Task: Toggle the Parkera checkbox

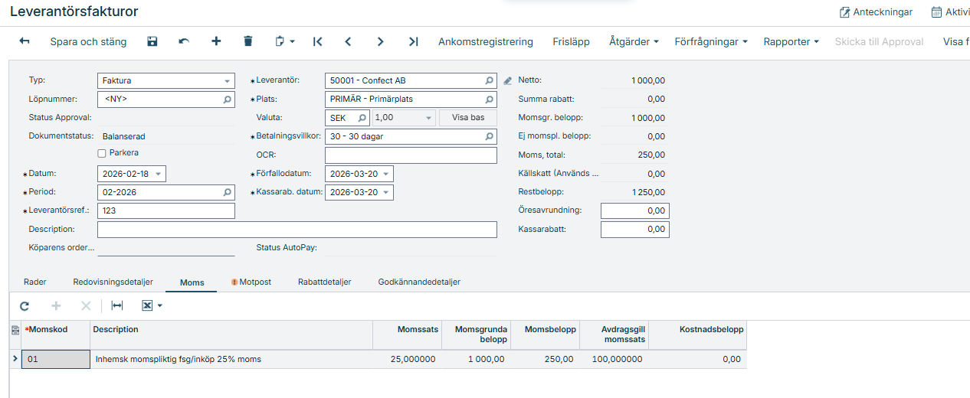Action: (x=102, y=153)
